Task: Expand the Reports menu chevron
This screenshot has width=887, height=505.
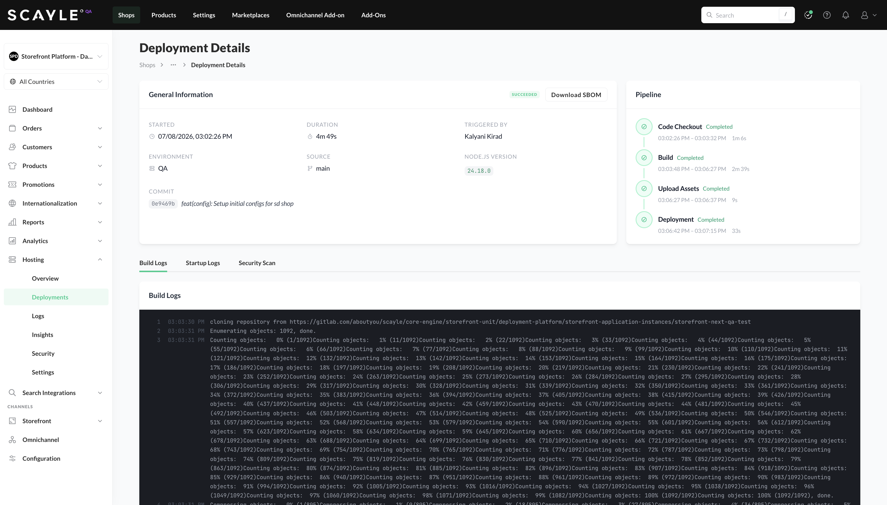Action: (x=100, y=222)
